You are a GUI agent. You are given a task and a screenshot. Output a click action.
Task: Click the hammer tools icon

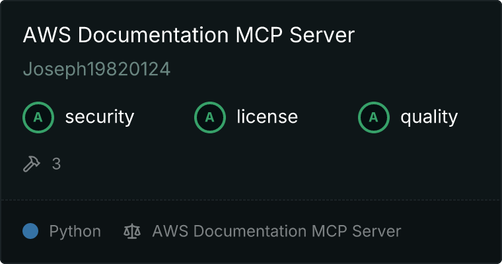[x=32, y=164]
